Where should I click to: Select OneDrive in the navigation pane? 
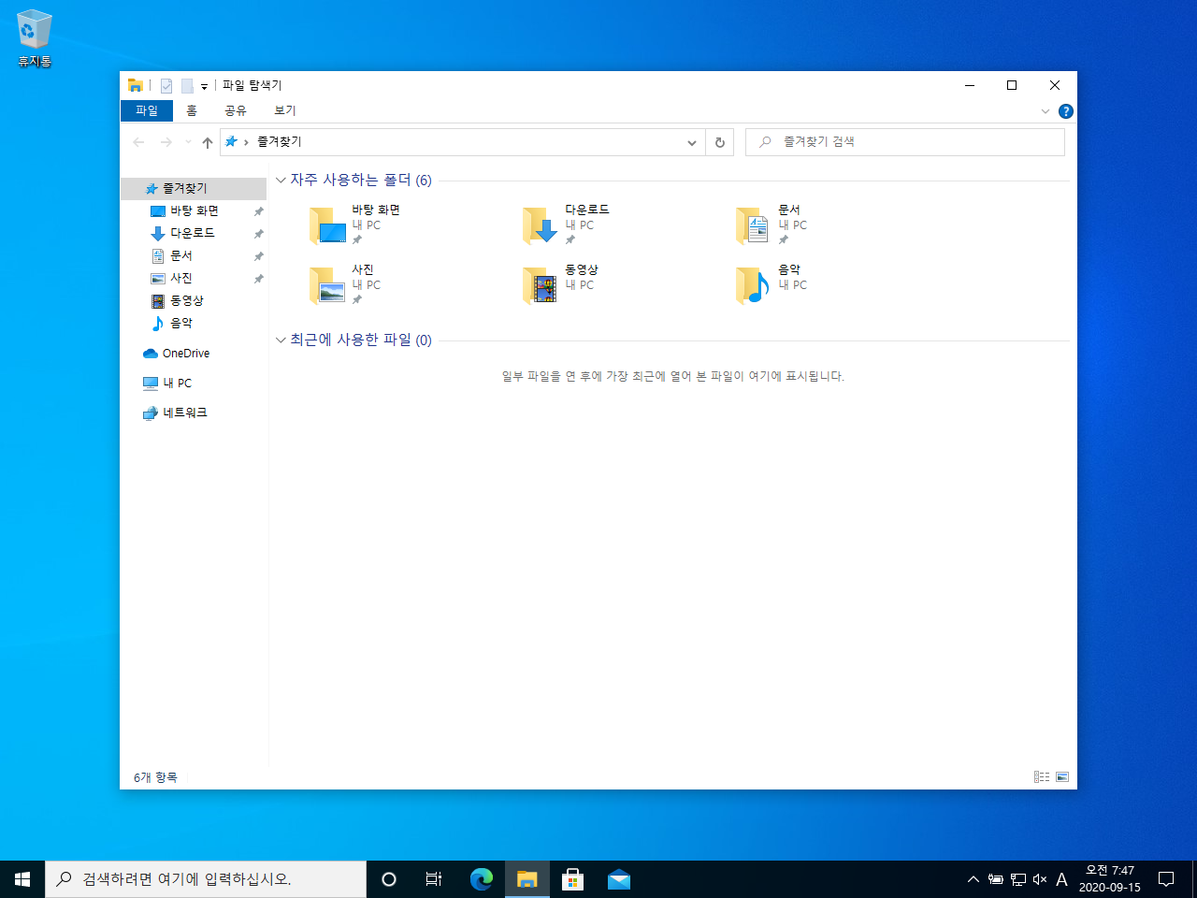[194, 353]
